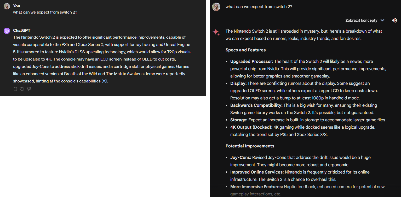Click the user avatar beside 'You'
The height and width of the screenshot is (197, 401).
[7, 6]
